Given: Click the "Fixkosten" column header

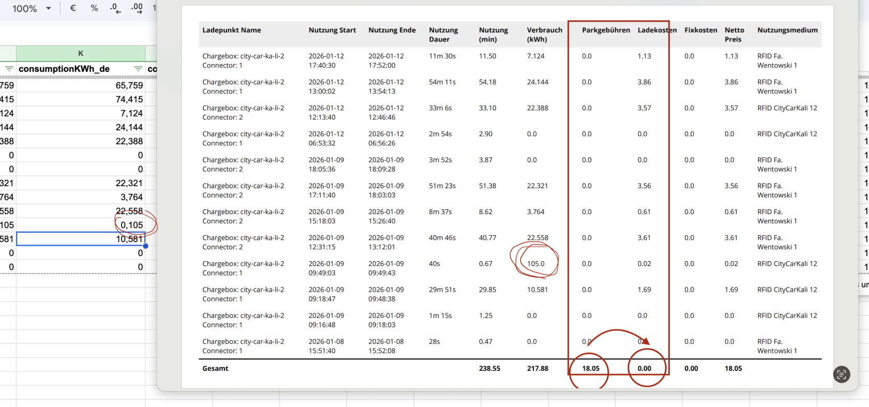Looking at the screenshot, I should click(x=701, y=30).
